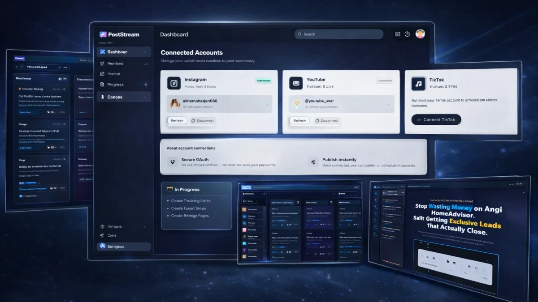Click the Coots icon in the sidebar

(103, 235)
